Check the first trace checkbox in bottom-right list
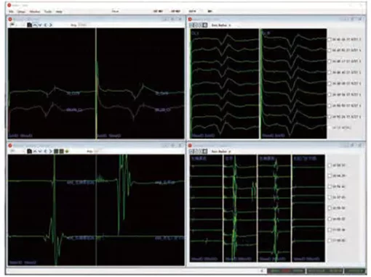371x277 pixels. click(x=330, y=165)
